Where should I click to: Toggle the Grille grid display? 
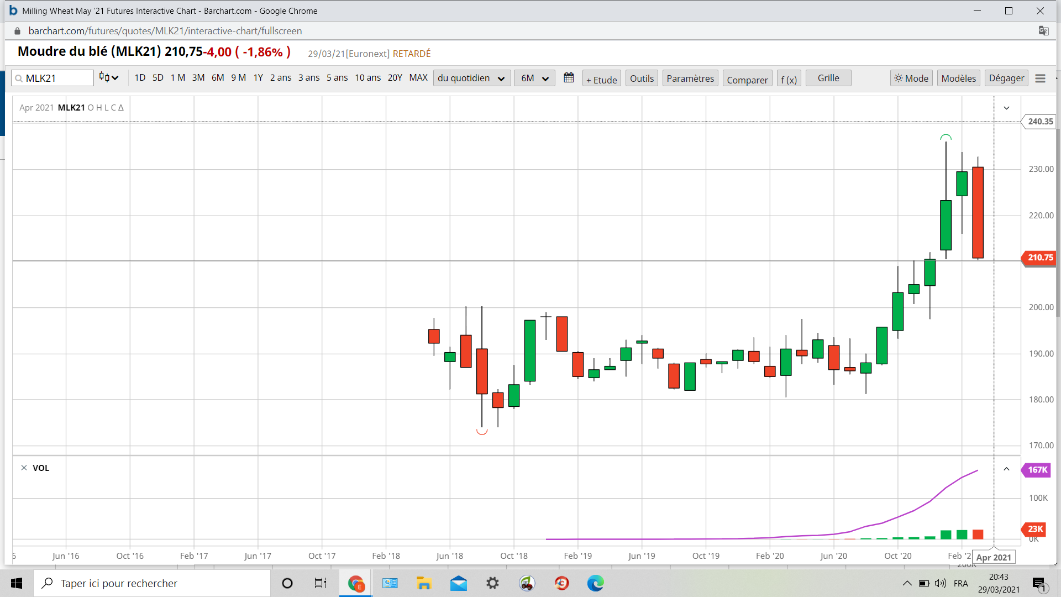pos(828,78)
